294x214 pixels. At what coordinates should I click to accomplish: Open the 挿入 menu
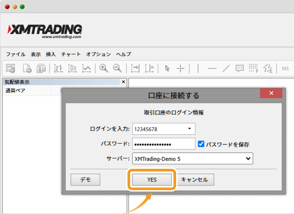point(51,54)
